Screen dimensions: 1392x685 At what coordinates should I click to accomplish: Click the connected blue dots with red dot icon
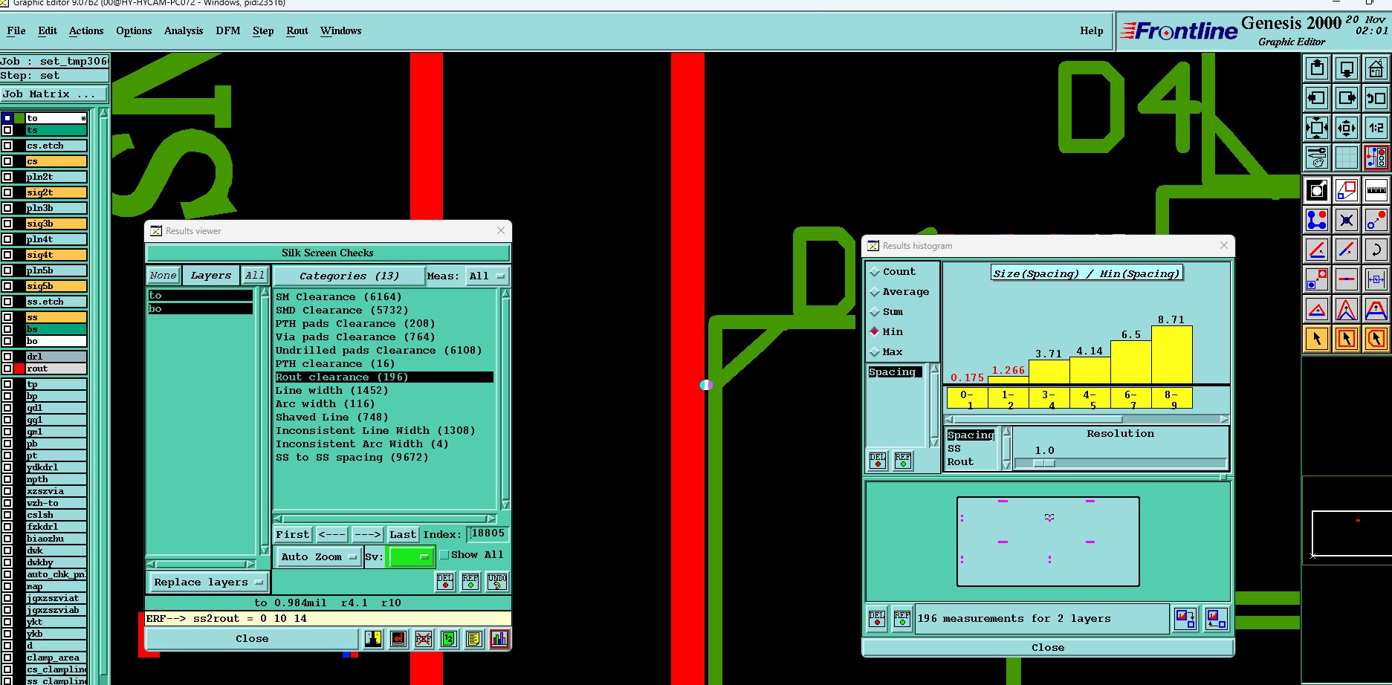[x=1317, y=220]
